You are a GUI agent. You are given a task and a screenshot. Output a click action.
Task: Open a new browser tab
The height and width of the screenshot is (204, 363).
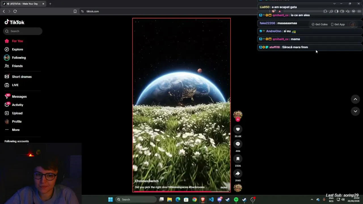[x=50, y=4]
